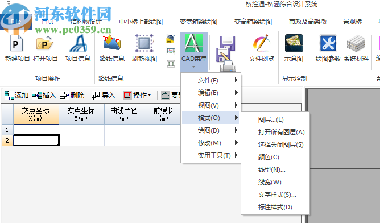Click the 刷新视图 refresh view icon
Screen dimensions: 380x223
pos(144,43)
